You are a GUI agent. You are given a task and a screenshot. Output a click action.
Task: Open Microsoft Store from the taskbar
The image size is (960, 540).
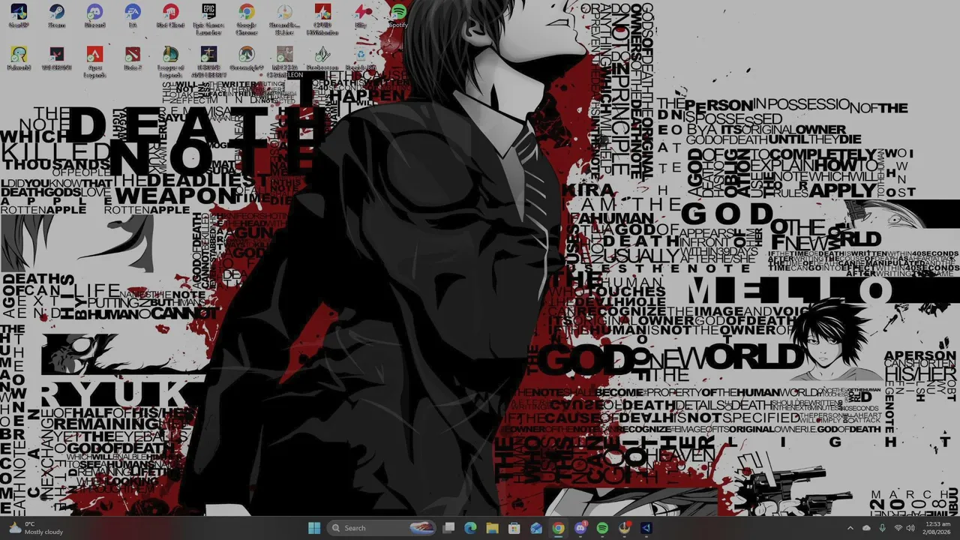pyautogui.click(x=514, y=528)
